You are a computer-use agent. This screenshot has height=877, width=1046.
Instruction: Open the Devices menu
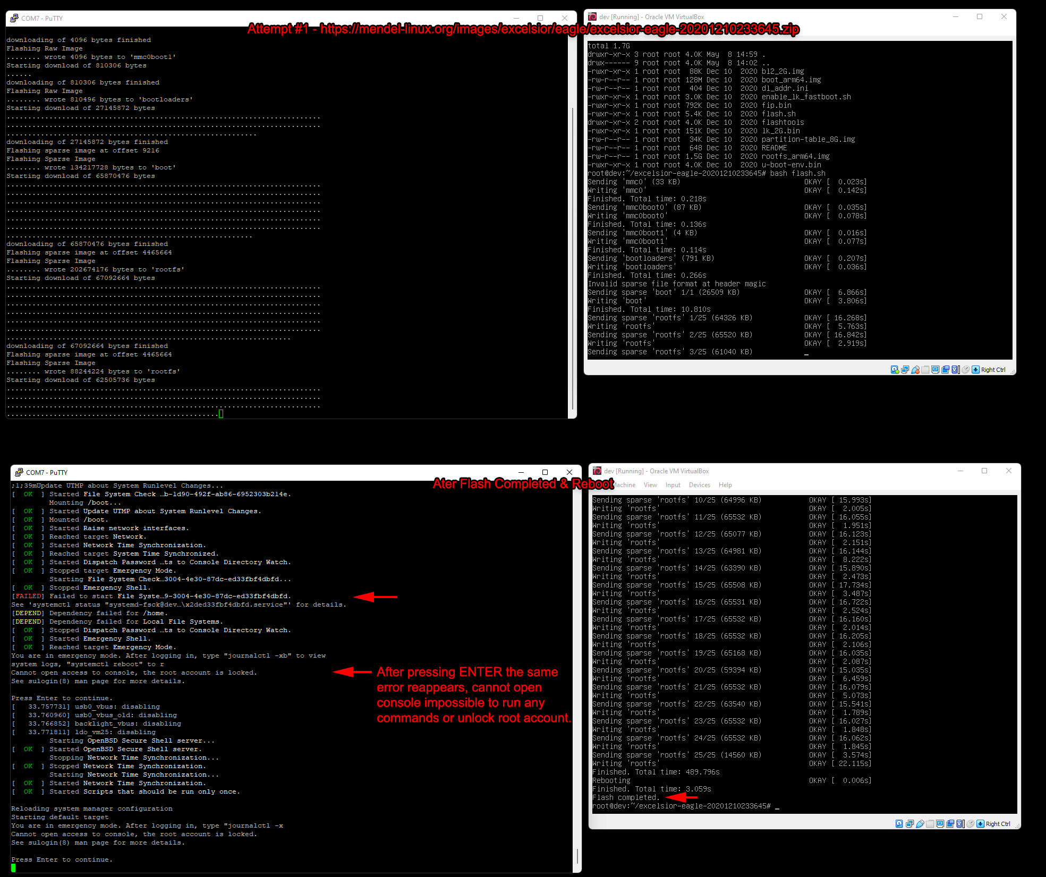(699, 484)
